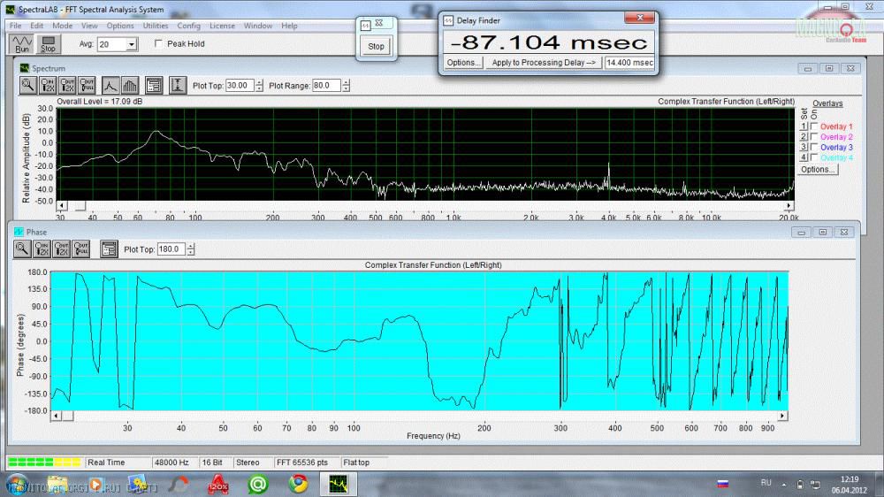Click the Run button in main toolbar
Image resolution: width=884 pixels, height=497 pixels.
tap(23, 43)
